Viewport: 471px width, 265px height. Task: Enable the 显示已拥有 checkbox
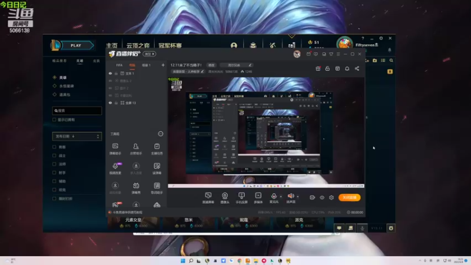click(x=54, y=120)
